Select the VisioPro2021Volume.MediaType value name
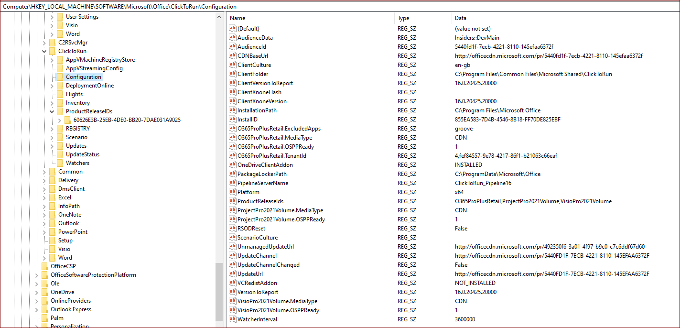The image size is (680, 328). [277, 301]
